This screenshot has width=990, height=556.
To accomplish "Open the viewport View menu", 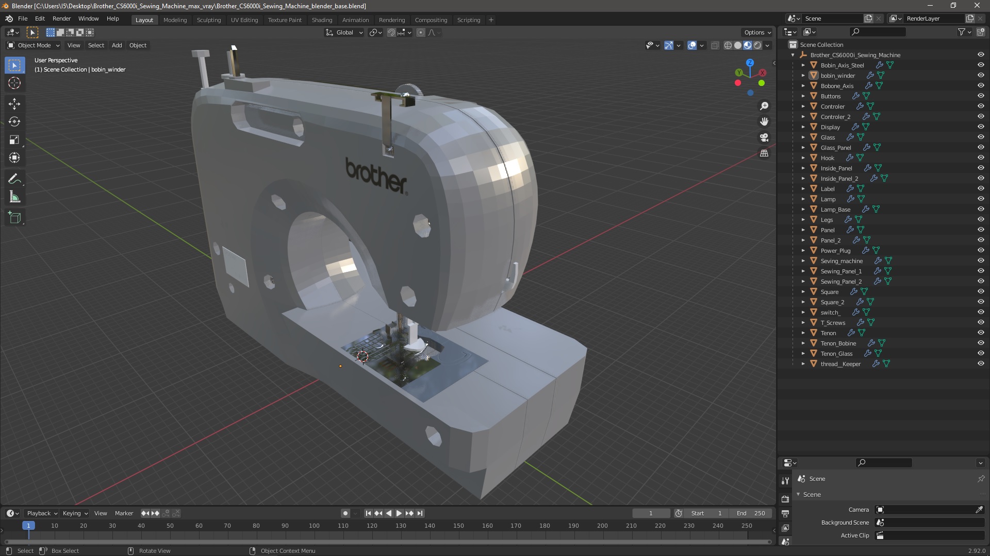I will tap(74, 45).
